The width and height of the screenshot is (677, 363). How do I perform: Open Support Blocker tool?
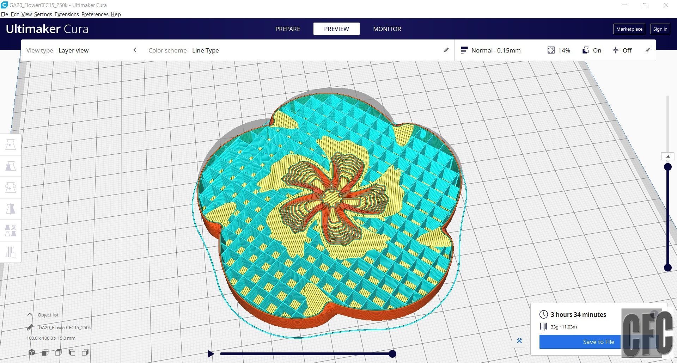click(x=11, y=252)
